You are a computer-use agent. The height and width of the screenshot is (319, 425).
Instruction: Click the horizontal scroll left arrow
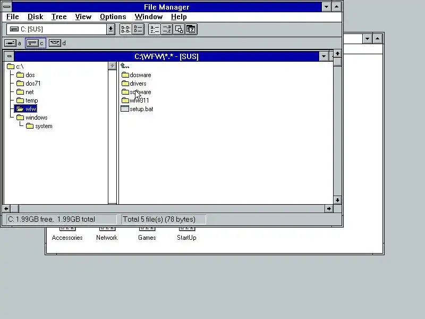tap(6, 208)
